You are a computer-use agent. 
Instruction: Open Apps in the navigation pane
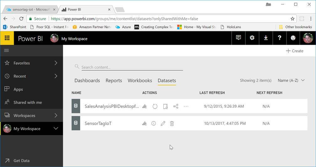click(31, 89)
